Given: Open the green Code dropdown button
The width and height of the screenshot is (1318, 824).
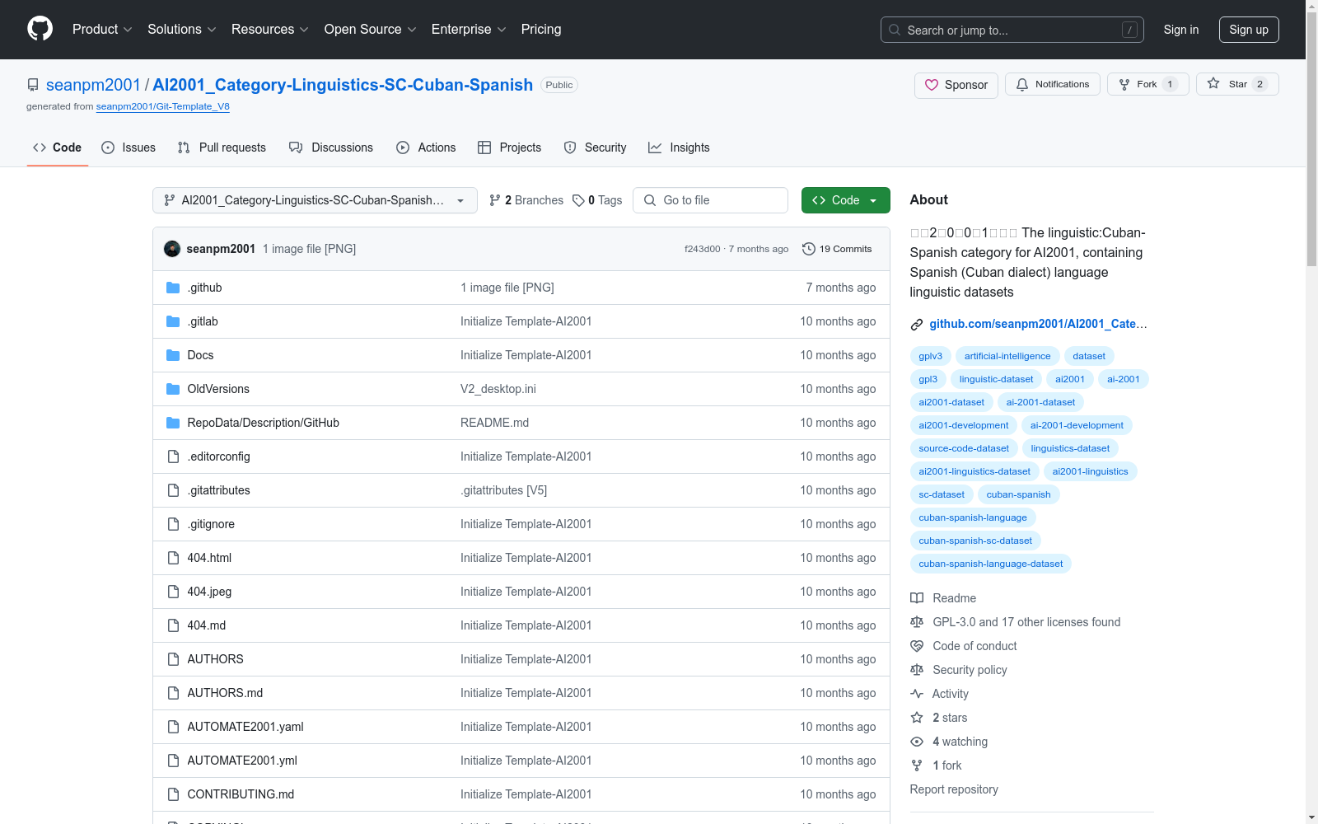Looking at the screenshot, I should pos(845,200).
